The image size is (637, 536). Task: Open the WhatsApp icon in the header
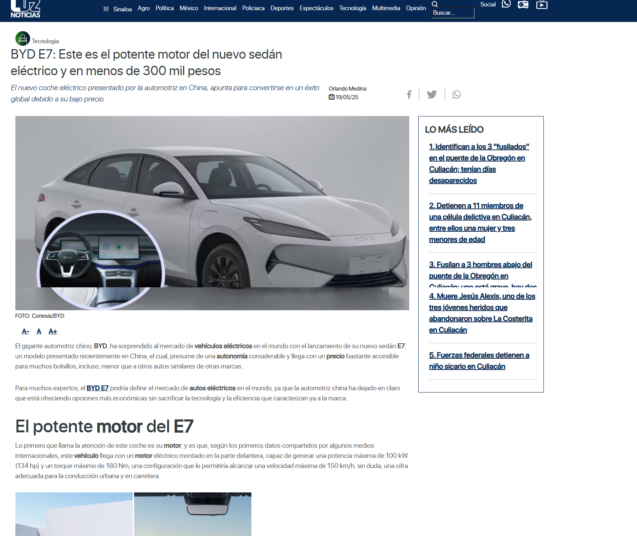pos(506,4)
